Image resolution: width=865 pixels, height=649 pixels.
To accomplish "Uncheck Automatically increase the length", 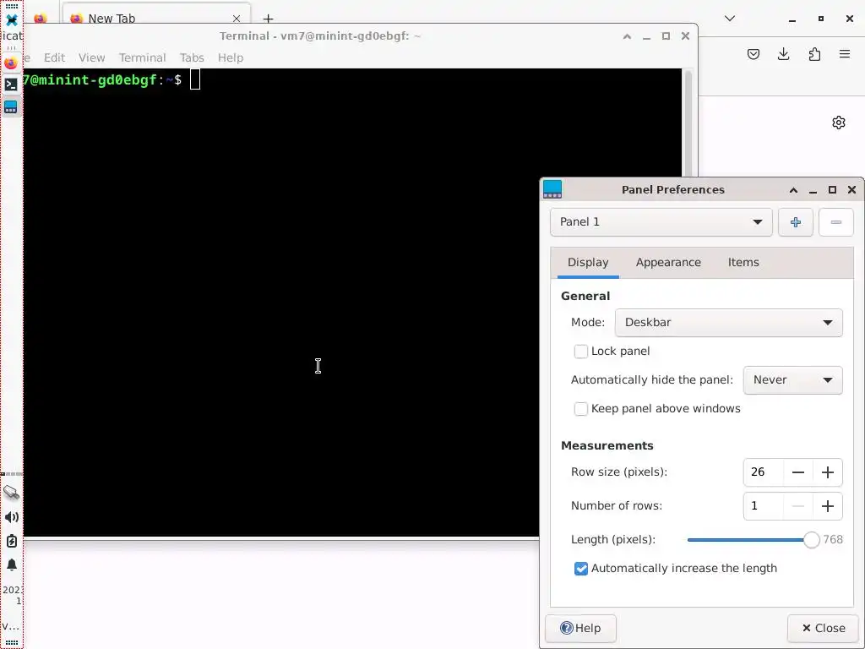I will [x=581, y=569].
